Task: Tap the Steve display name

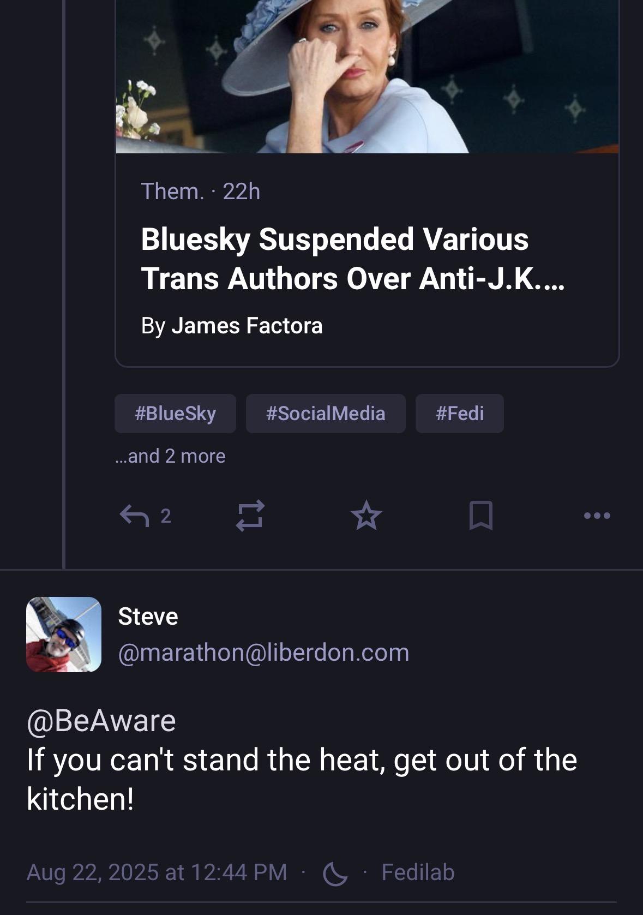Action: [148, 617]
